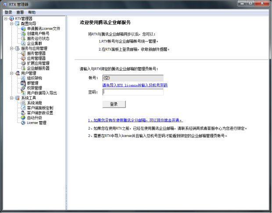The height and width of the screenshot is (213, 272).
Task: Select 用户数据导入导出 tree item
Action: 42,93
